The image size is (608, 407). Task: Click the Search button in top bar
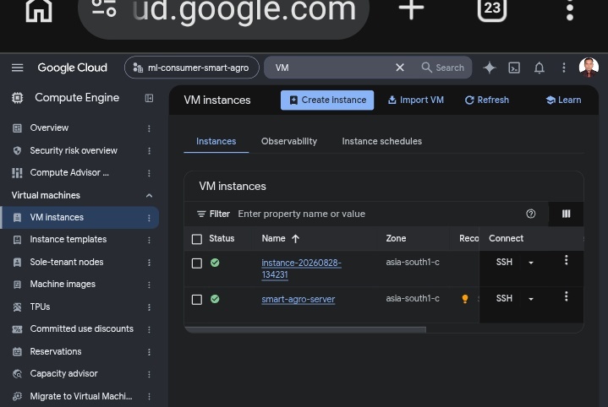(443, 68)
